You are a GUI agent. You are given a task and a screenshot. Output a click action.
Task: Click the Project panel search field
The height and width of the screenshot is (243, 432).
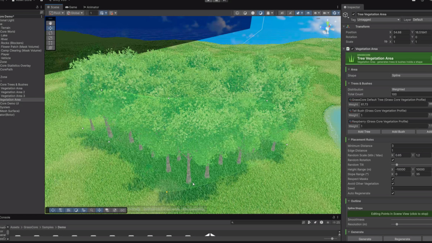[x=266, y=222]
